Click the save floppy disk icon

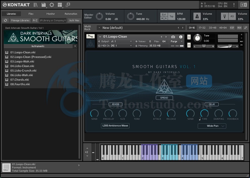(x=43, y=5)
